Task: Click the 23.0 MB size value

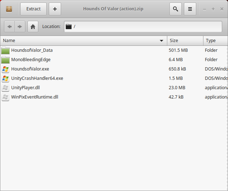Action: click(x=177, y=88)
